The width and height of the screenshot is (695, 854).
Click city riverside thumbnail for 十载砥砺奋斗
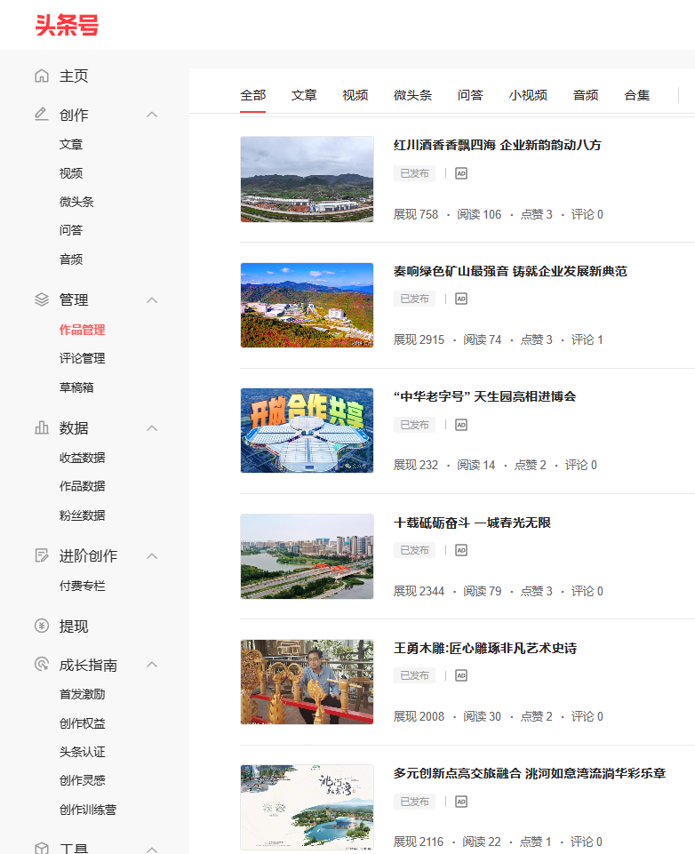pyautogui.click(x=308, y=556)
